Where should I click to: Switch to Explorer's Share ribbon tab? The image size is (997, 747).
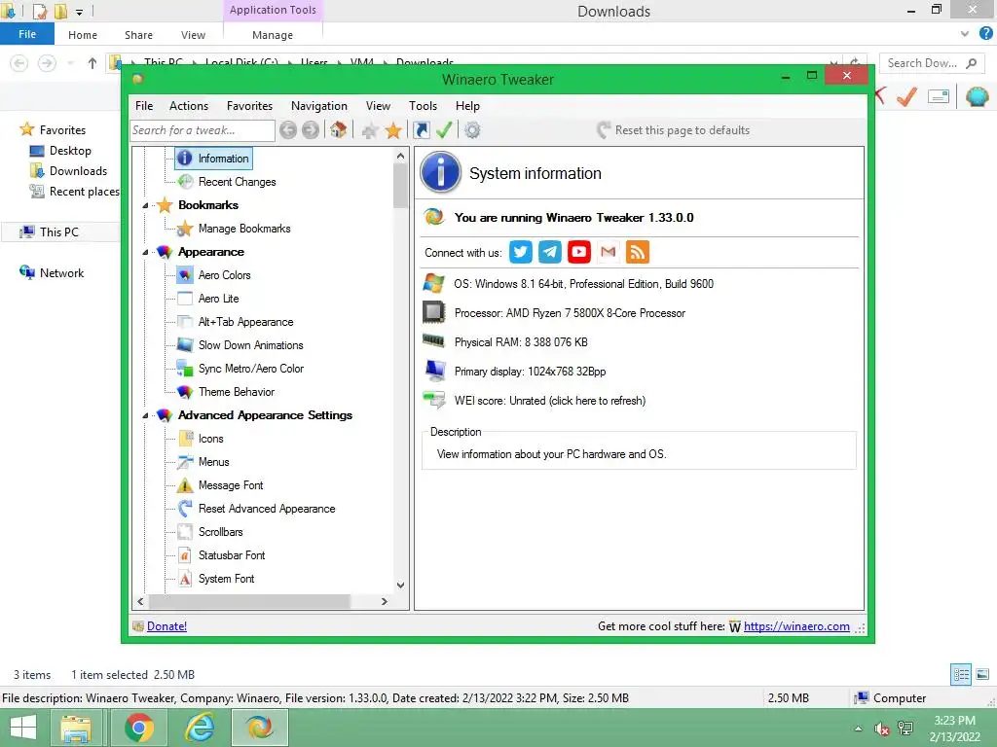tap(138, 35)
